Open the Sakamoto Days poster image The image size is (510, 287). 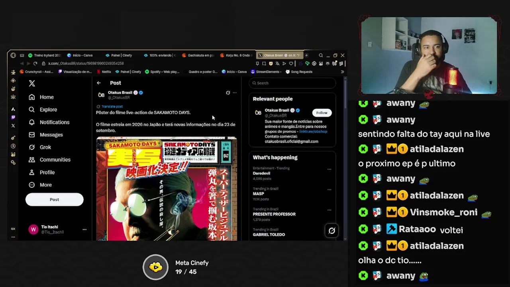click(x=167, y=189)
